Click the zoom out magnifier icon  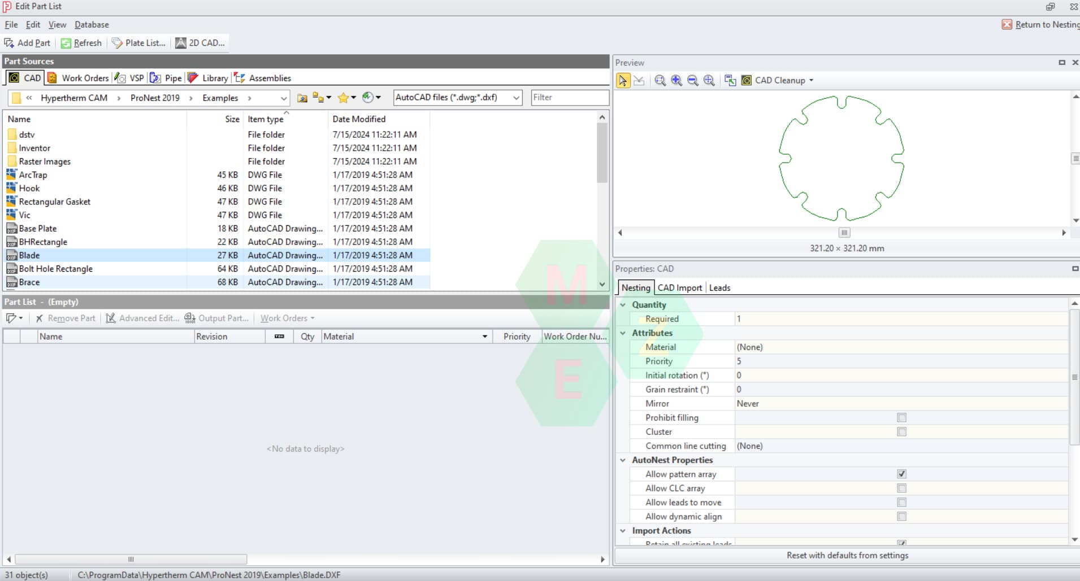coord(692,81)
